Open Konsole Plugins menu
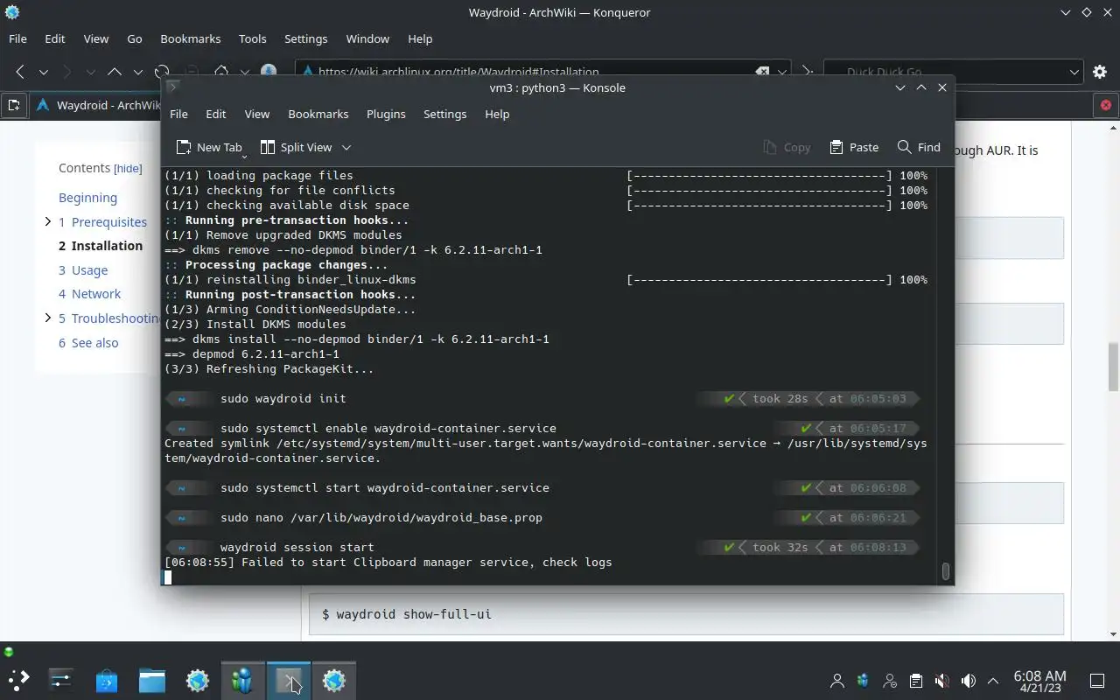Viewport: 1120px width, 700px height. pyautogui.click(x=386, y=114)
